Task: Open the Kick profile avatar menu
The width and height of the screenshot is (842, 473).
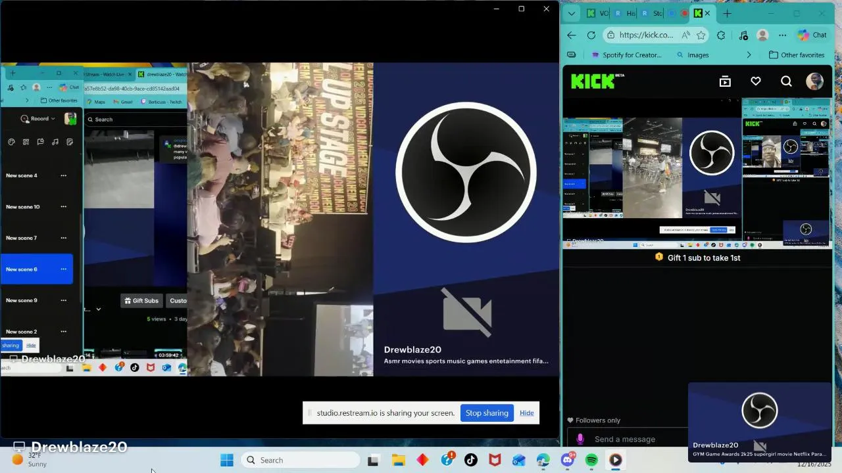Action: [814, 81]
